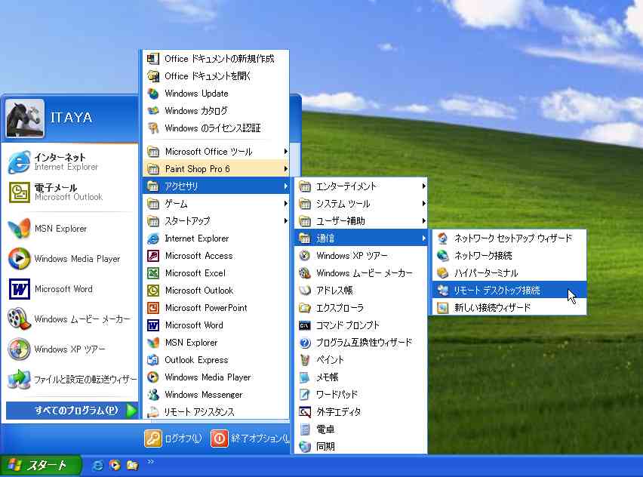Open the Windows カタログ entry

216,111
